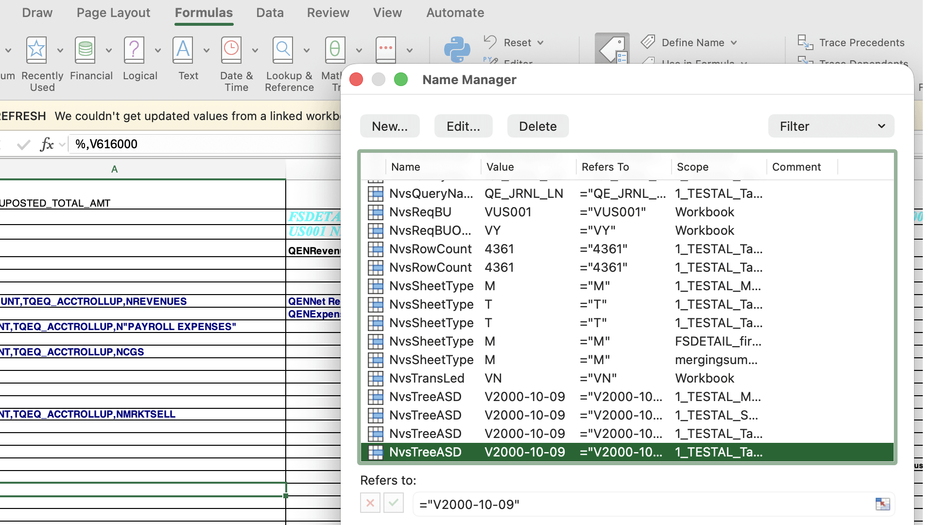The image size is (933, 525).
Task: Select NvsSheetType row scoped mergingsum...
Action: pos(627,360)
